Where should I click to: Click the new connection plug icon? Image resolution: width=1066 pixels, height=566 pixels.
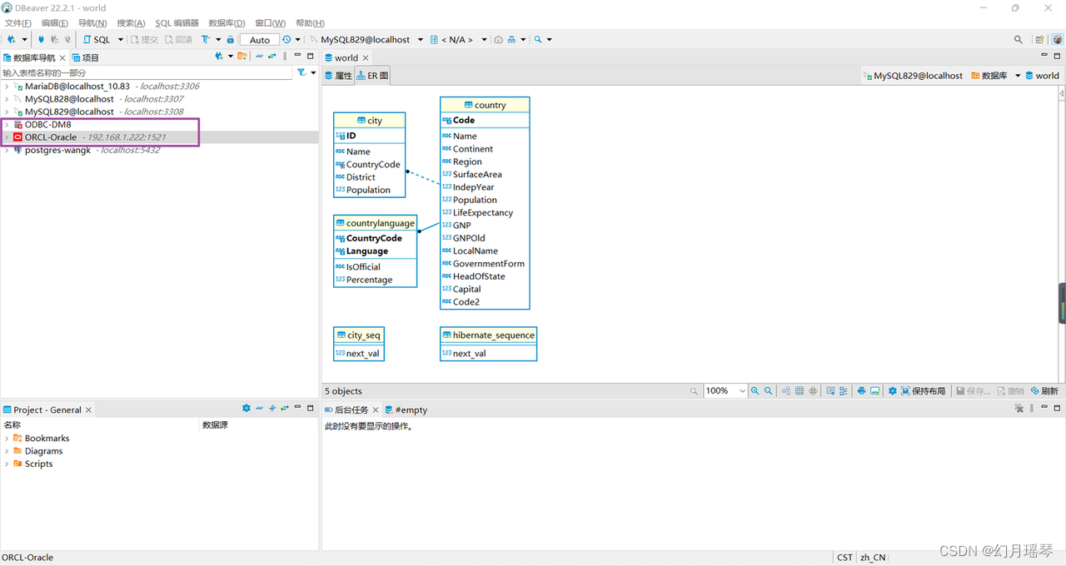coord(12,39)
